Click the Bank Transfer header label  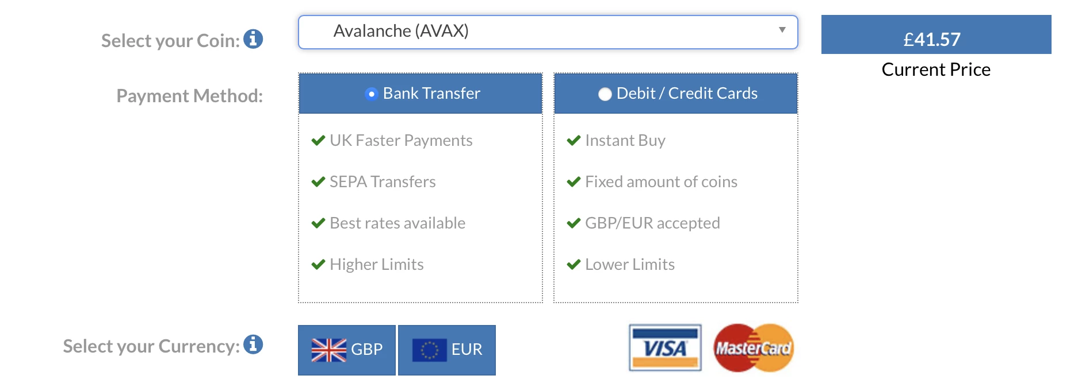pos(431,94)
